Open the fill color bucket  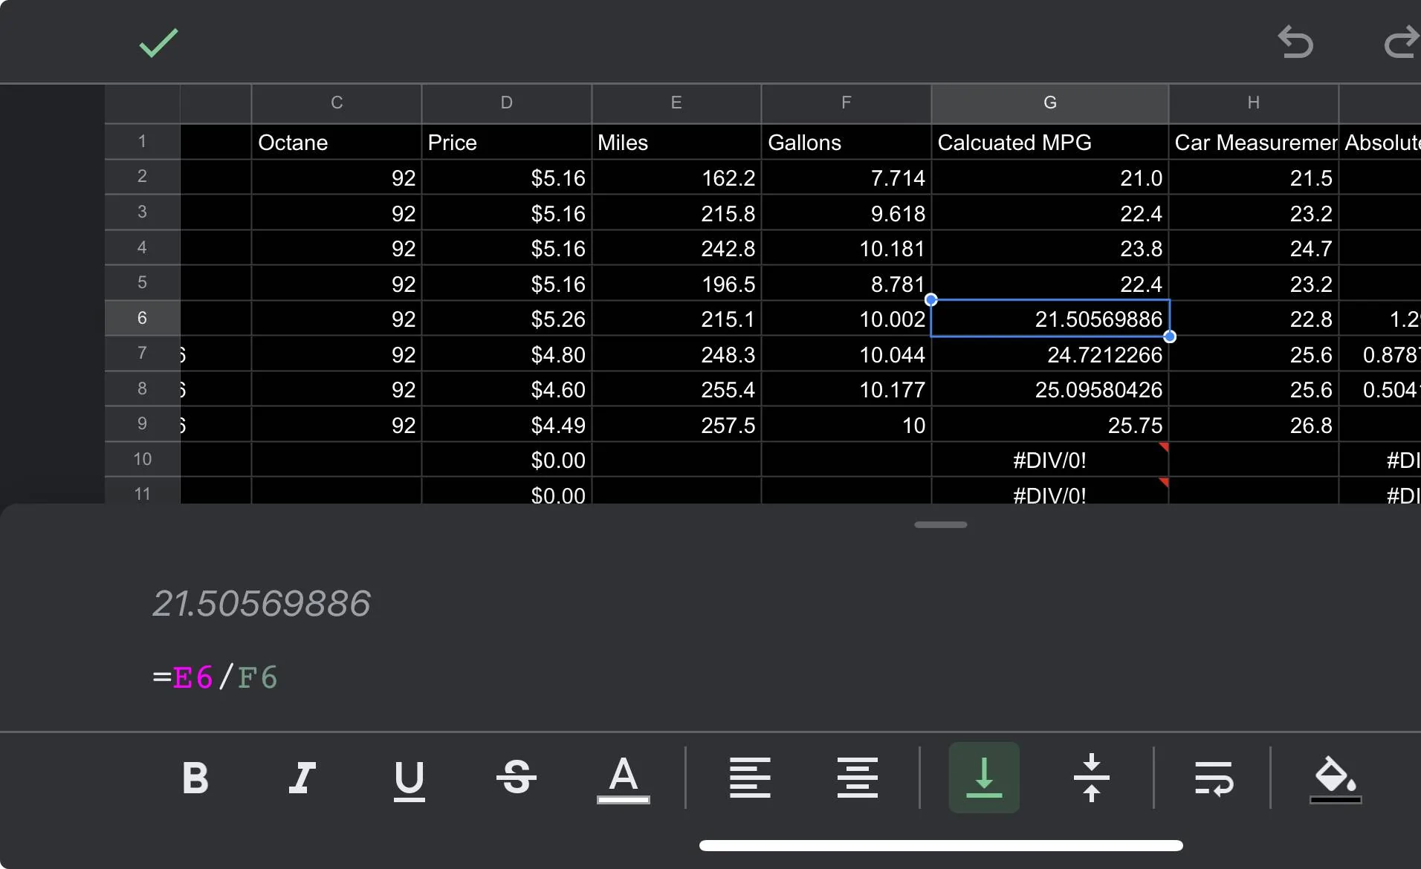[1335, 778]
